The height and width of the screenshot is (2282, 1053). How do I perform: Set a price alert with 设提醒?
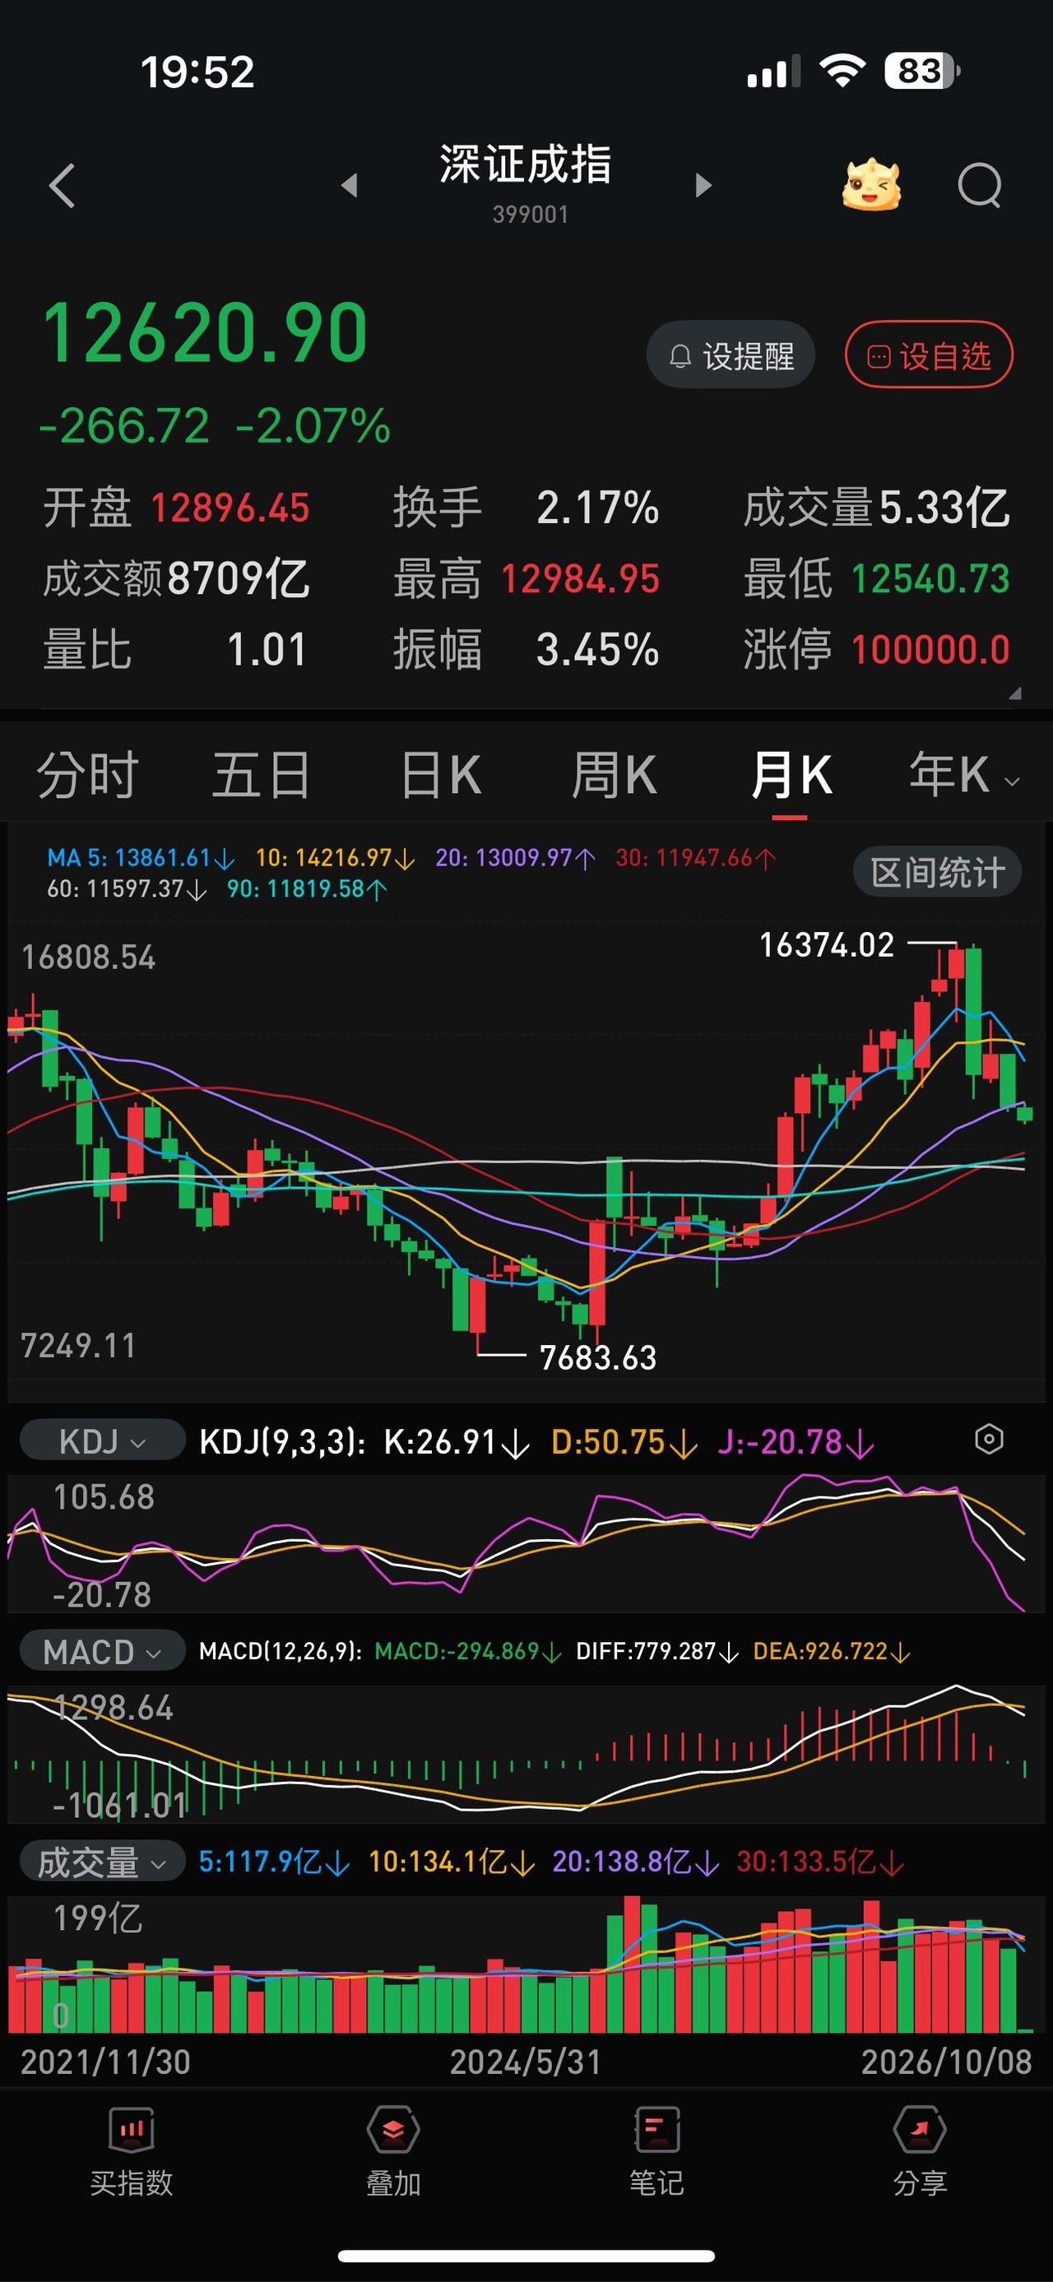point(731,355)
